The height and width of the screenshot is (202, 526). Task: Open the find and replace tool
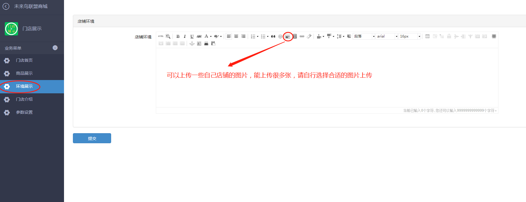point(168,36)
